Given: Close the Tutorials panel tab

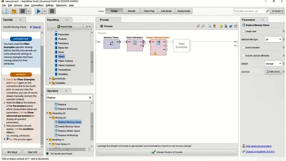Looking at the screenshot, I should pos(21,20).
